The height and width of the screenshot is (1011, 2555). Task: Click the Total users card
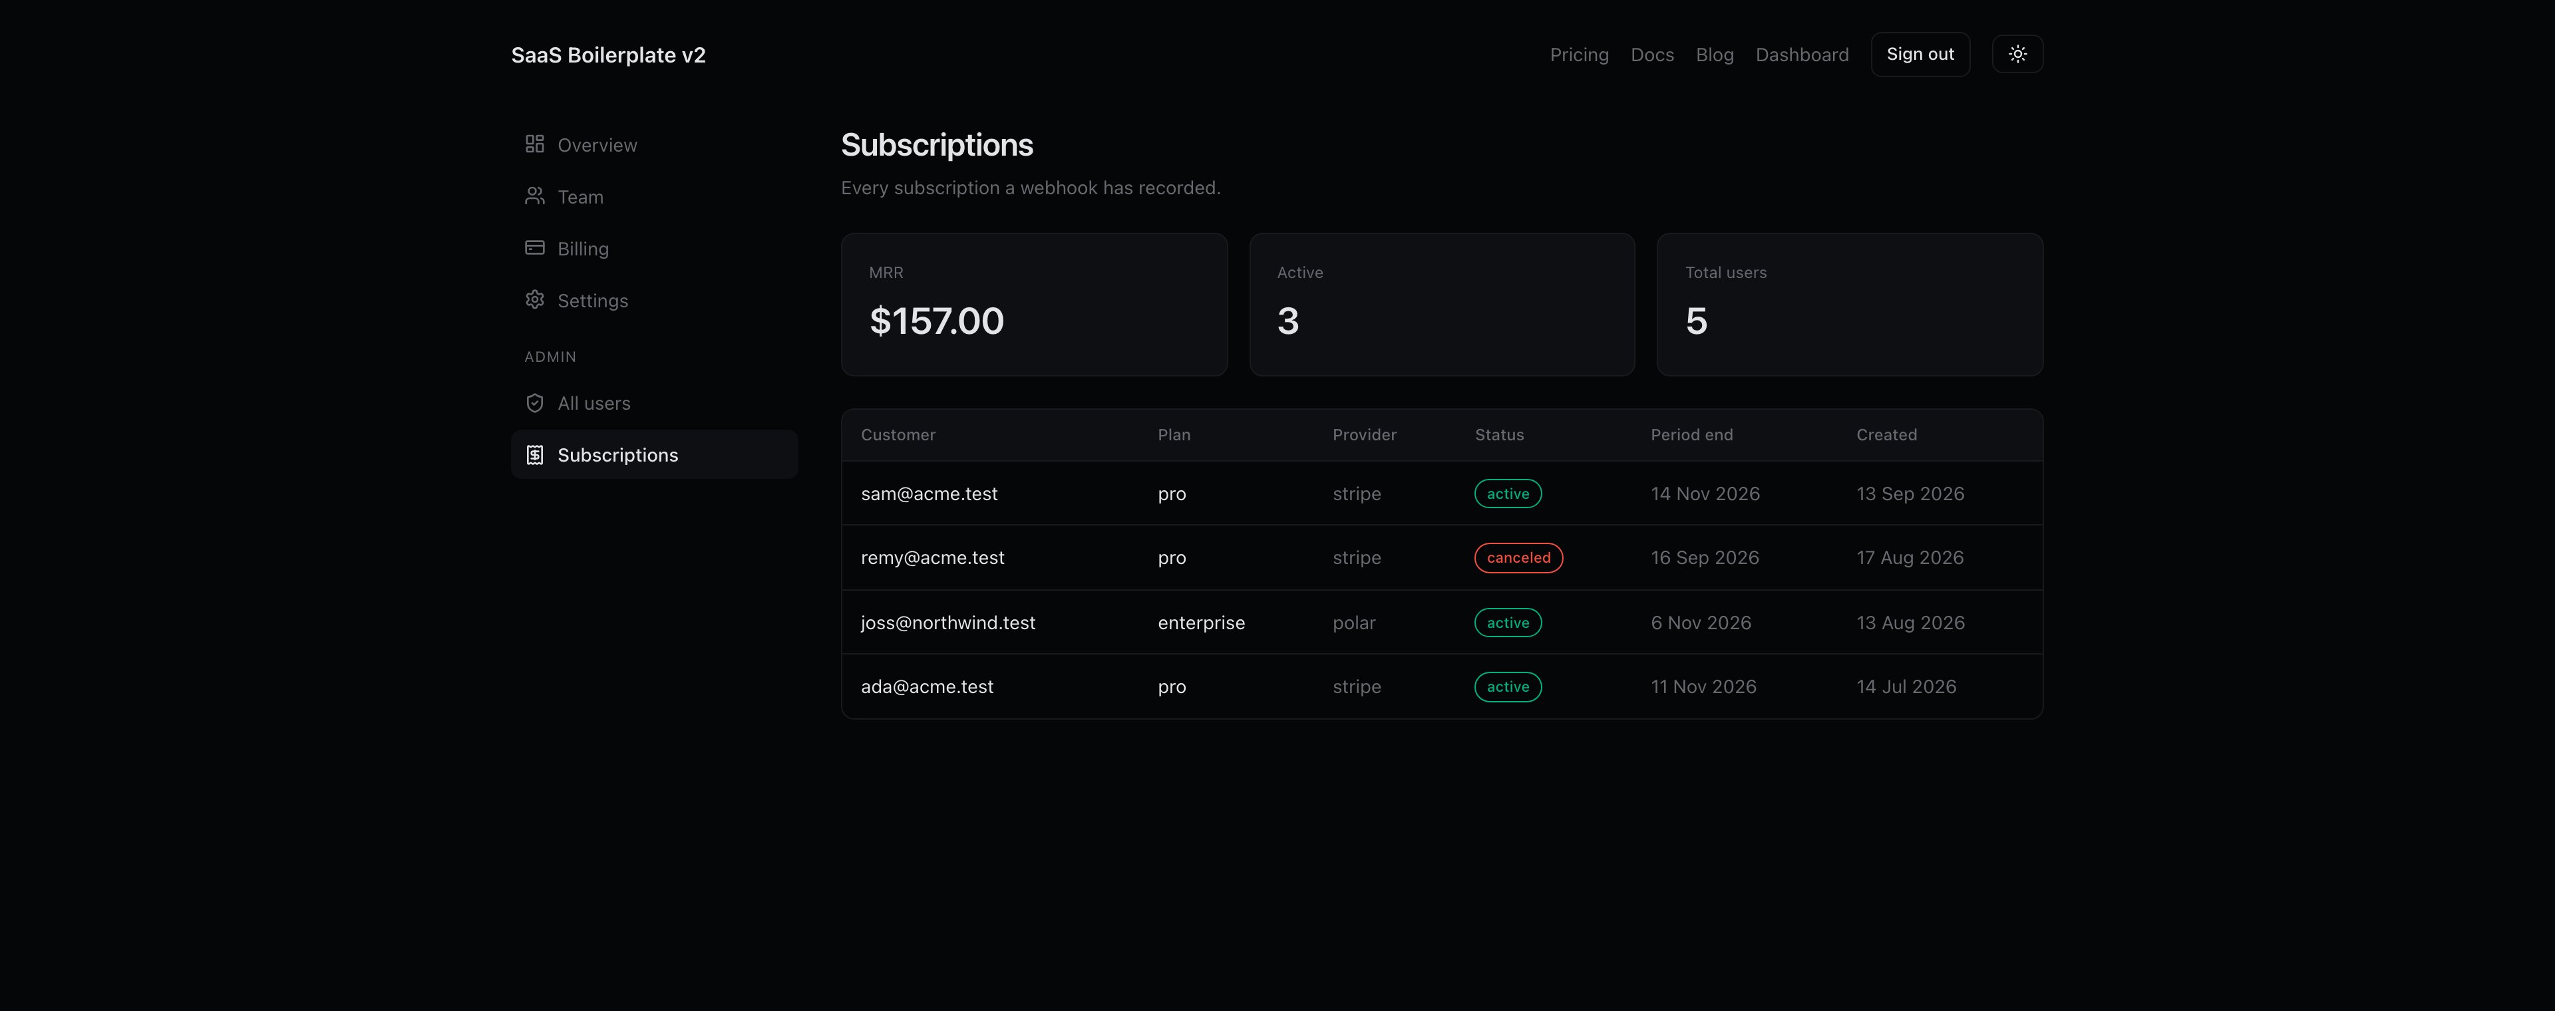click(x=1849, y=304)
